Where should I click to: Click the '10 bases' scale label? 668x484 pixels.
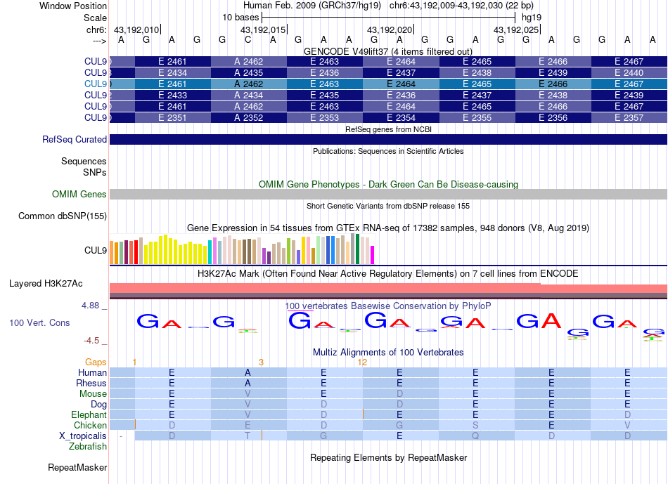coord(240,18)
